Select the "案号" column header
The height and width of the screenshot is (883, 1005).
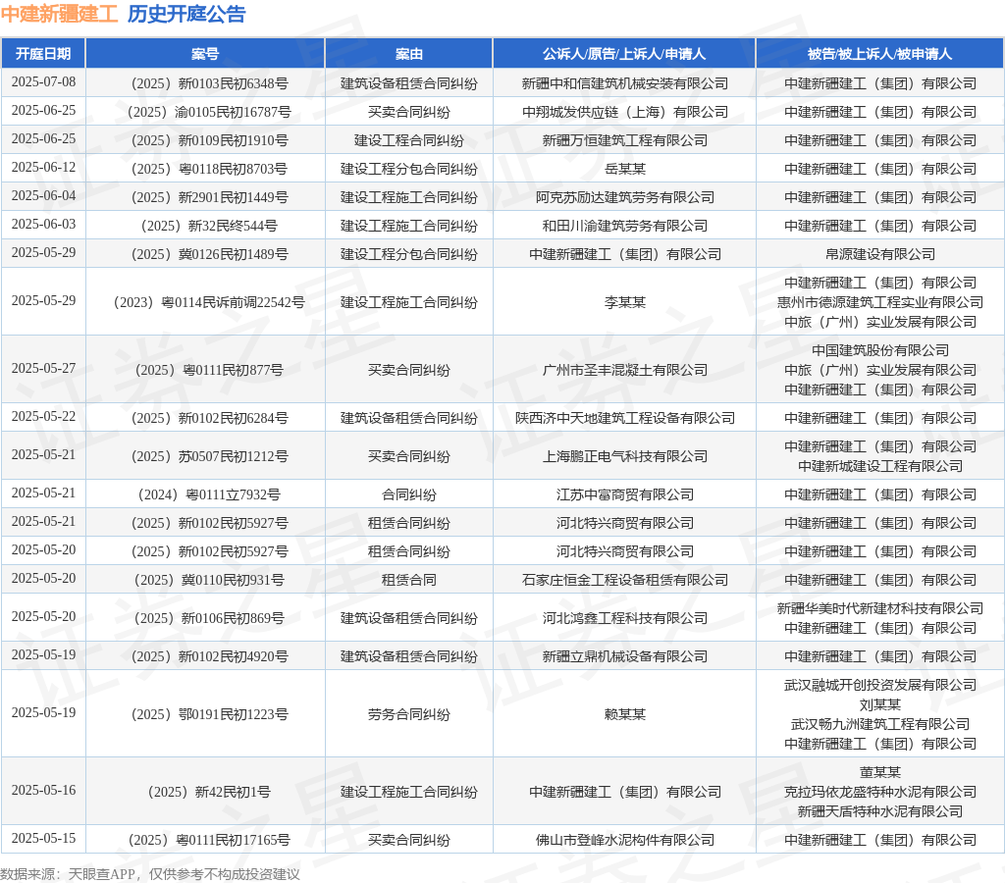tap(205, 54)
